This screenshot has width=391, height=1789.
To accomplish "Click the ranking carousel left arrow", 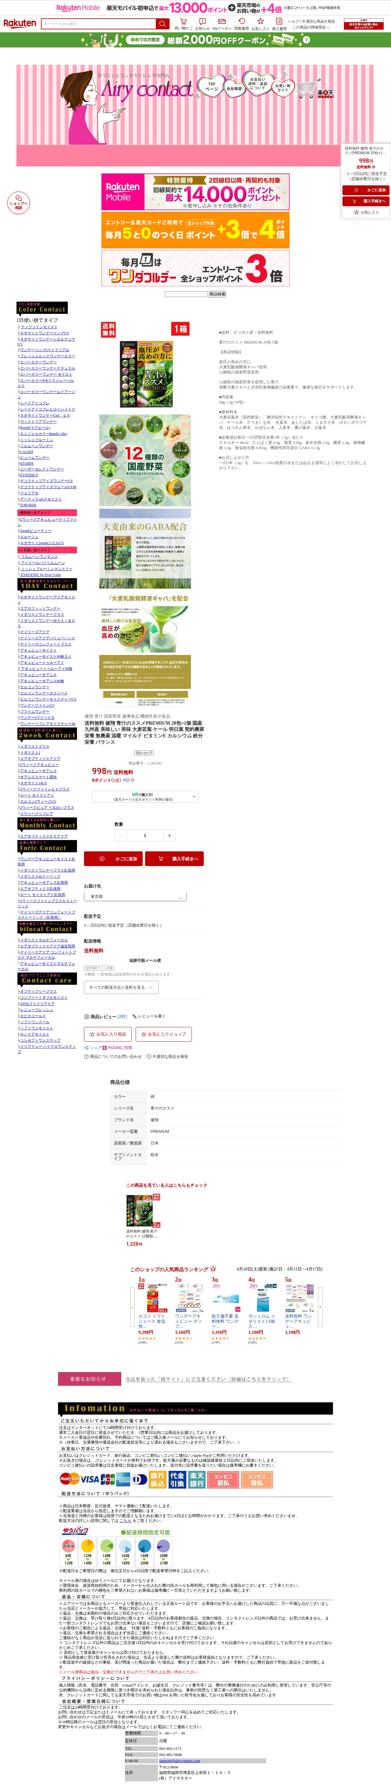I will click(132, 1307).
